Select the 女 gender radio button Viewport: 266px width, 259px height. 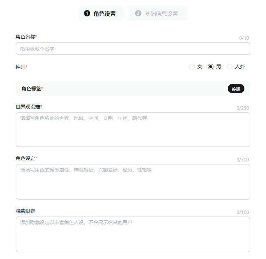point(192,67)
